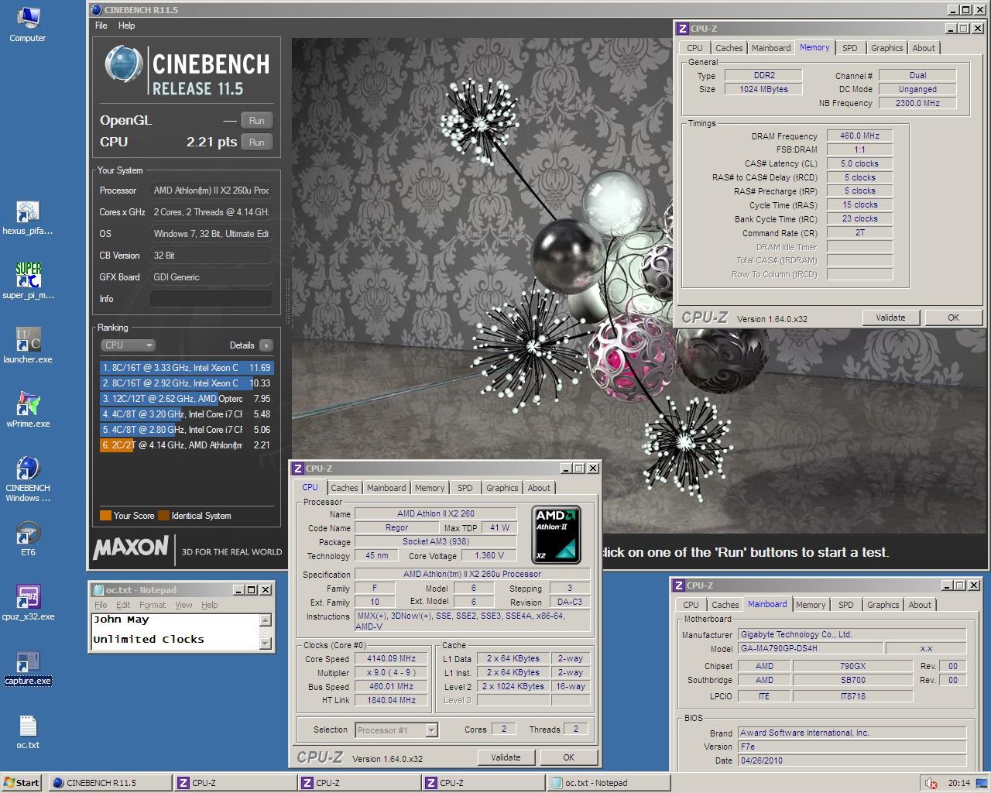
Task: Click the Core Voltage 1.360 V value
Action: click(489, 555)
